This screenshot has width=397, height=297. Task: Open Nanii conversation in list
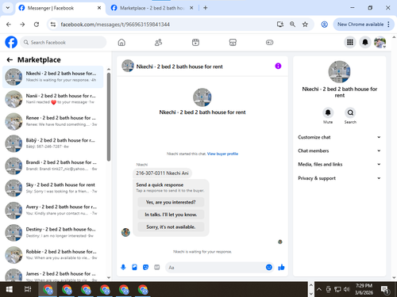[x=53, y=99]
